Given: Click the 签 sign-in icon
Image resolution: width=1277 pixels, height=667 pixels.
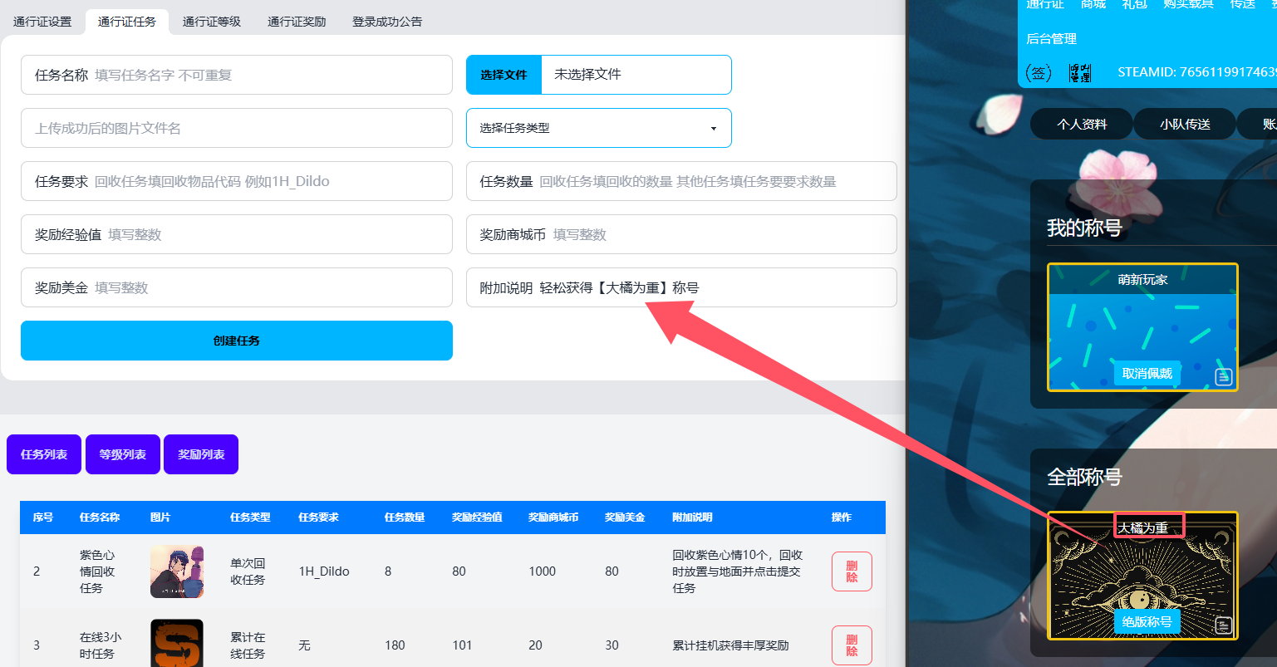Looking at the screenshot, I should (x=1039, y=73).
